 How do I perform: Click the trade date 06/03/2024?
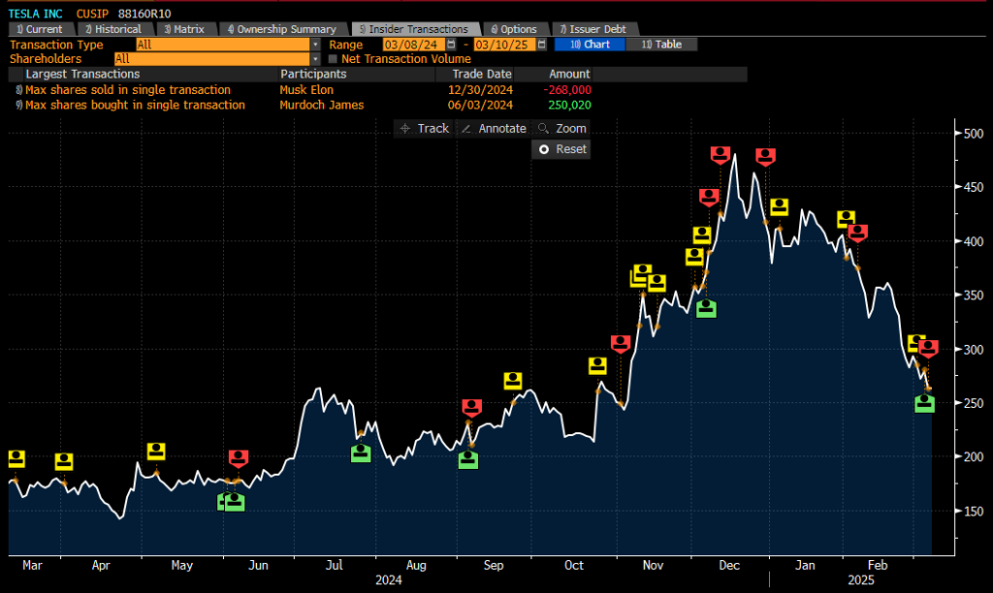(481, 105)
